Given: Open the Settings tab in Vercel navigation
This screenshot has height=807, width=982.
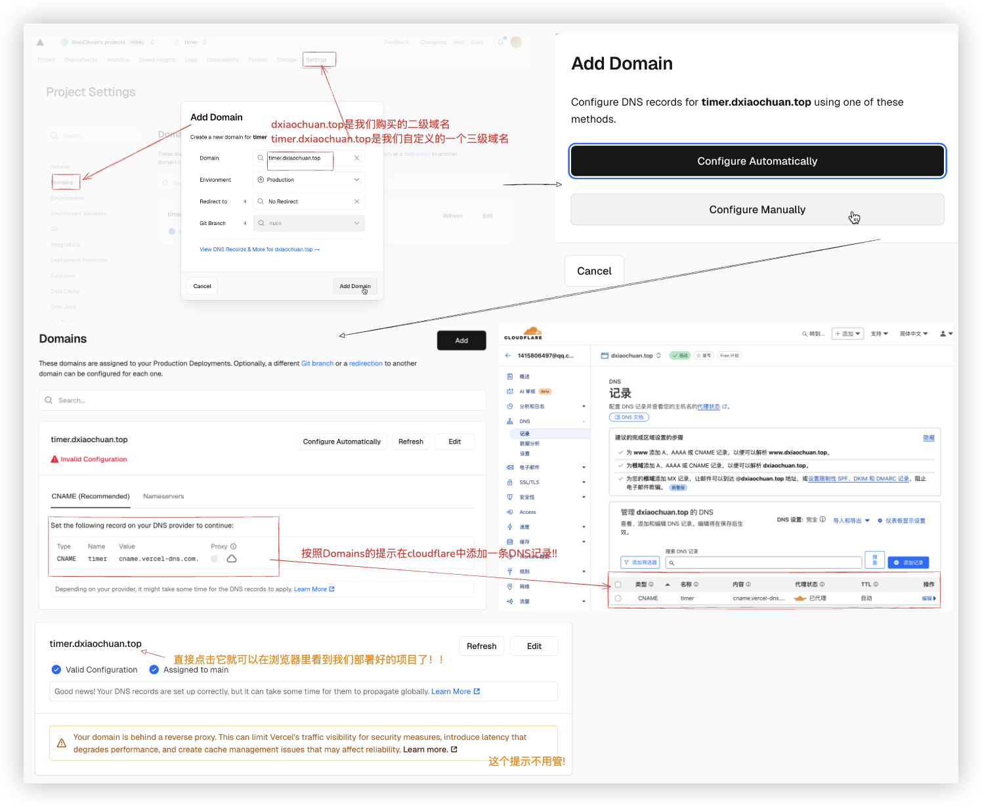Looking at the screenshot, I should point(316,60).
